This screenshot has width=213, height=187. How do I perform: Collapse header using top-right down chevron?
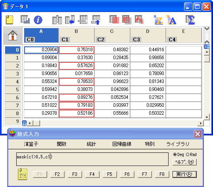207,29
